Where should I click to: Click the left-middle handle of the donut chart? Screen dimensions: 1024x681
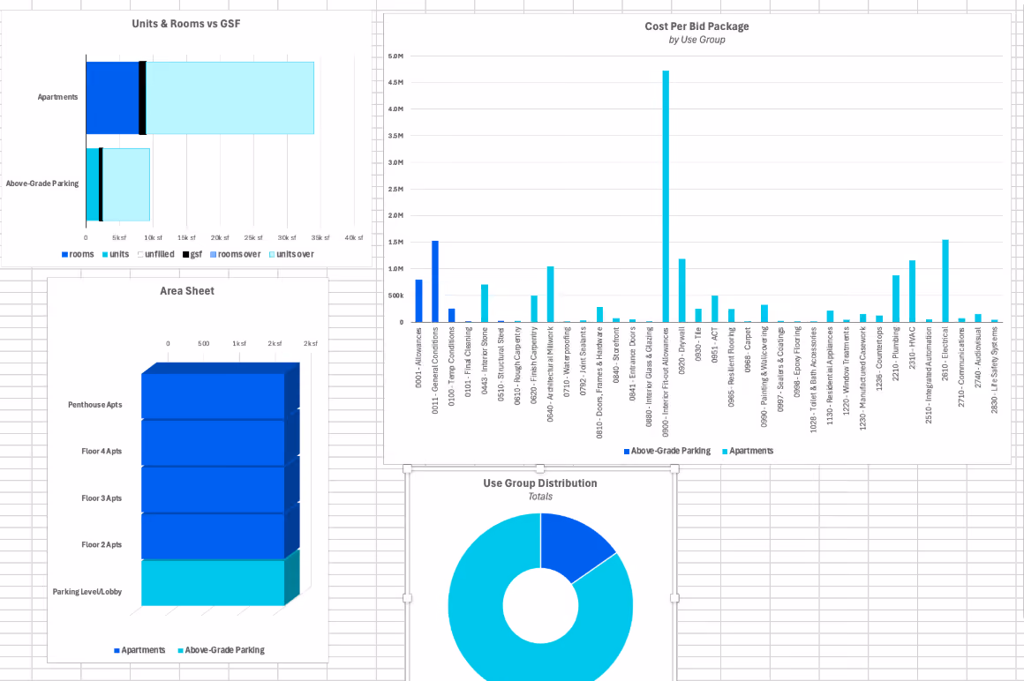[x=408, y=597]
